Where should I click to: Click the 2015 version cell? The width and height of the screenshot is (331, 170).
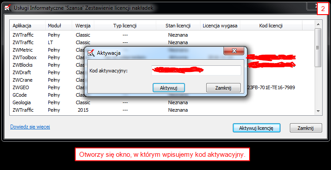[83, 110]
